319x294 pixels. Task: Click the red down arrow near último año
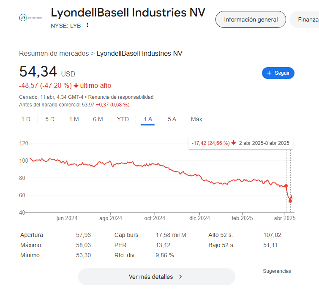(x=76, y=86)
